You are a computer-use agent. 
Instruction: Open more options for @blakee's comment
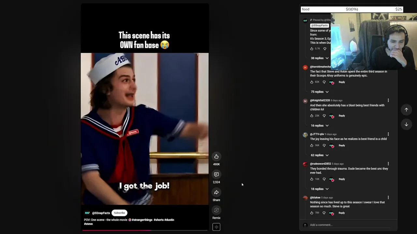pos(388,198)
